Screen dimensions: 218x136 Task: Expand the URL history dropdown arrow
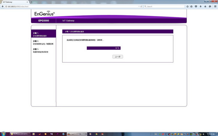139,6
